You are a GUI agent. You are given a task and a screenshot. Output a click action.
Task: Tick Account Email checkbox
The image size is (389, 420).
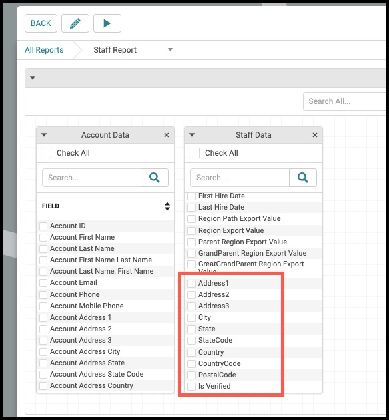coord(43,283)
